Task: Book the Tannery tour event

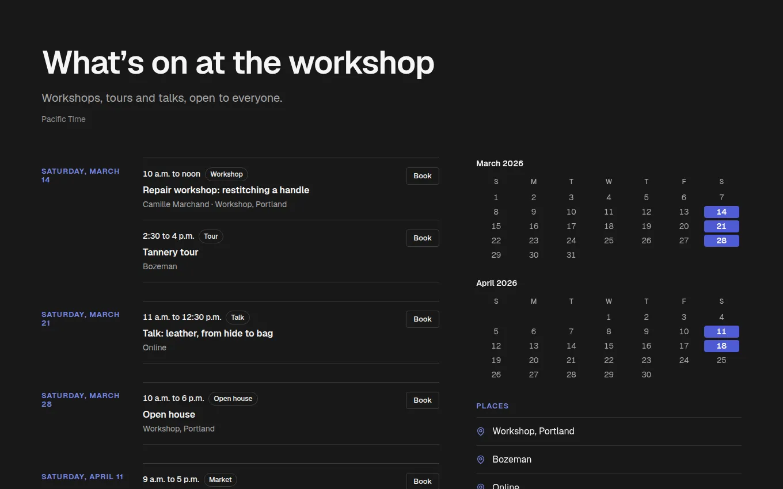Action: click(423, 238)
